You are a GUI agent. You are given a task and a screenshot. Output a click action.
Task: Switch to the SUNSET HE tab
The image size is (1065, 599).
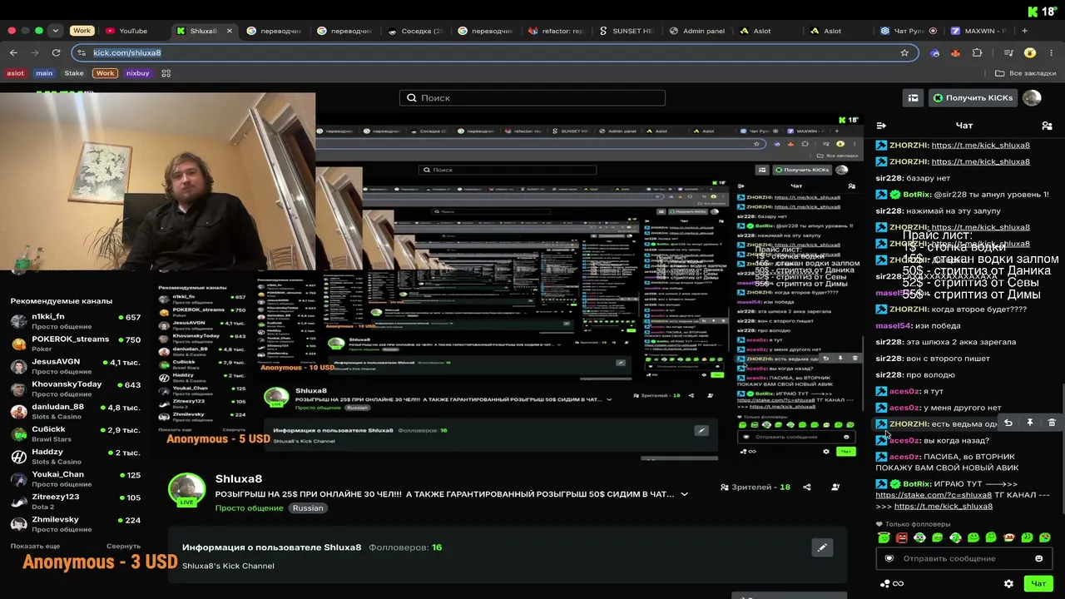[x=626, y=31]
